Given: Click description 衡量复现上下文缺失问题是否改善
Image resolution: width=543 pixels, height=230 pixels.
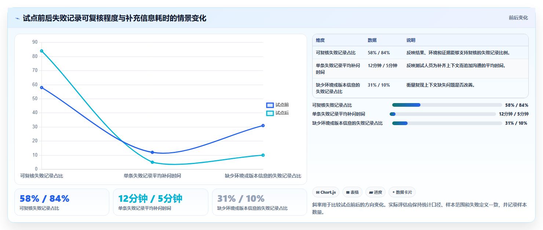Looking at the screenshot, I should (x=441, y=85).
